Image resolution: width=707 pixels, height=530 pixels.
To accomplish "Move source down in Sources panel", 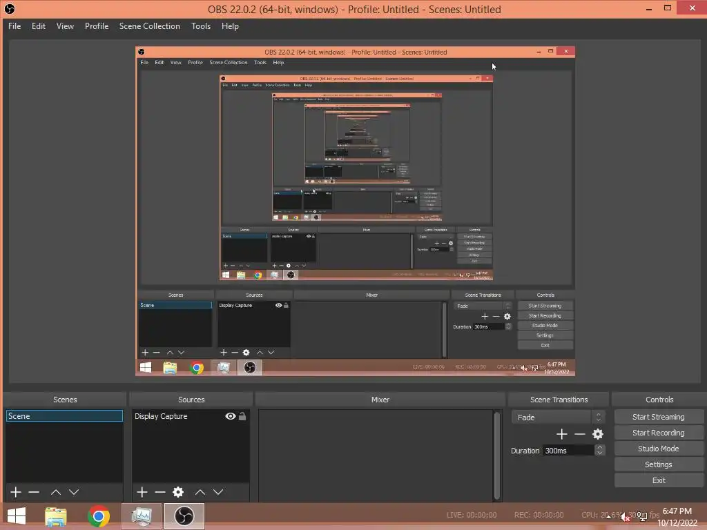I will (218, 491).
